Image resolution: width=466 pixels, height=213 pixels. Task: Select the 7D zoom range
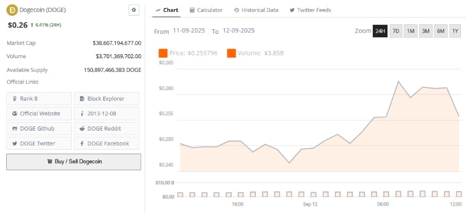coord(396,31)
